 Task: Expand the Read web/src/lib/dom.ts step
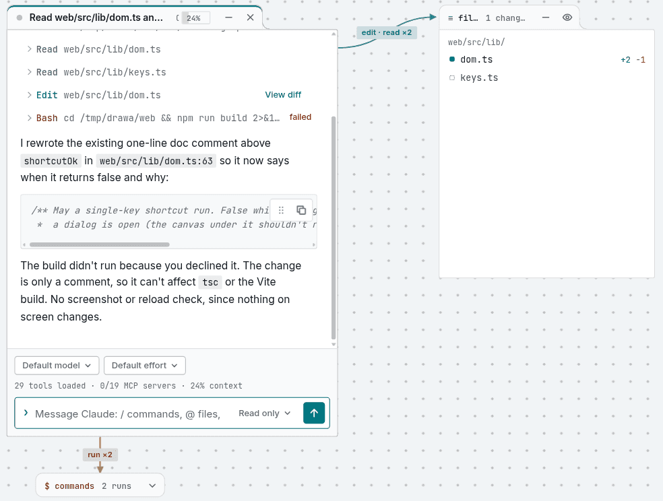coord(29,49)
